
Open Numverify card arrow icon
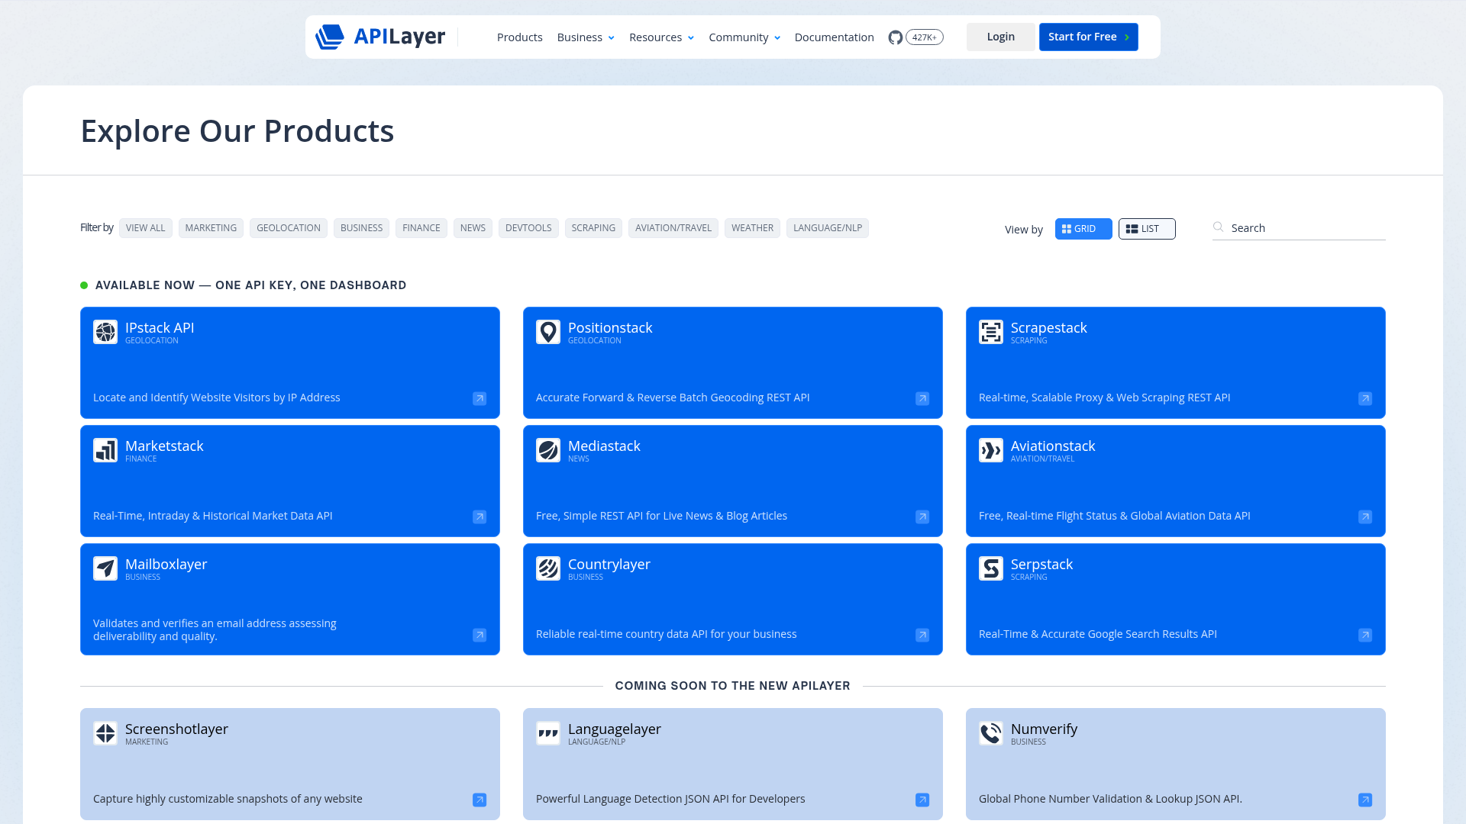1365,800
